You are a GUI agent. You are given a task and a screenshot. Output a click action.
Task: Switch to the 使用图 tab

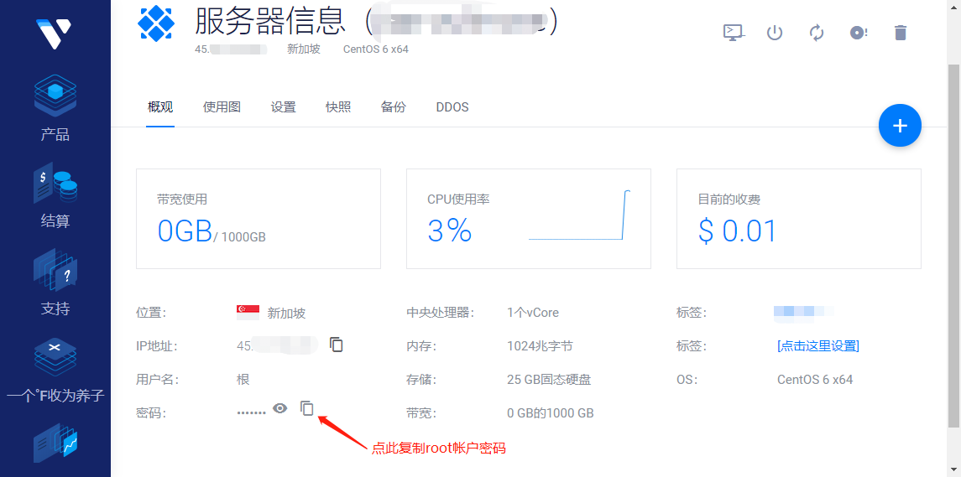click(222, 107)
